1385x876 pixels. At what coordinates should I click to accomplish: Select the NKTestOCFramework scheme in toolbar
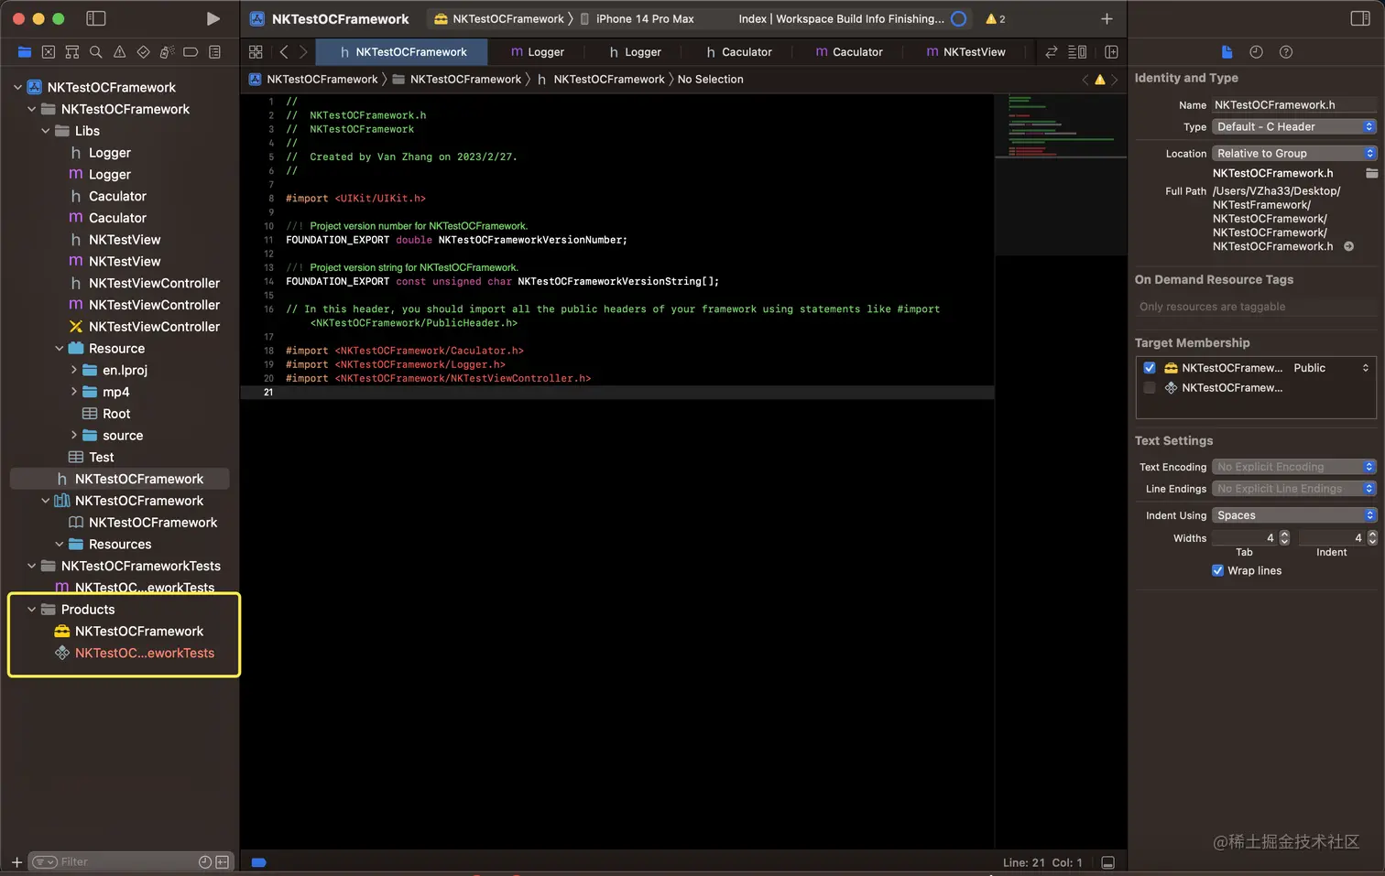click(x=499, y=18)
